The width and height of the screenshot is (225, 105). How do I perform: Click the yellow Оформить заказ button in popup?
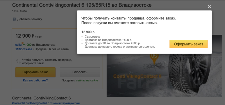(188, 44)
